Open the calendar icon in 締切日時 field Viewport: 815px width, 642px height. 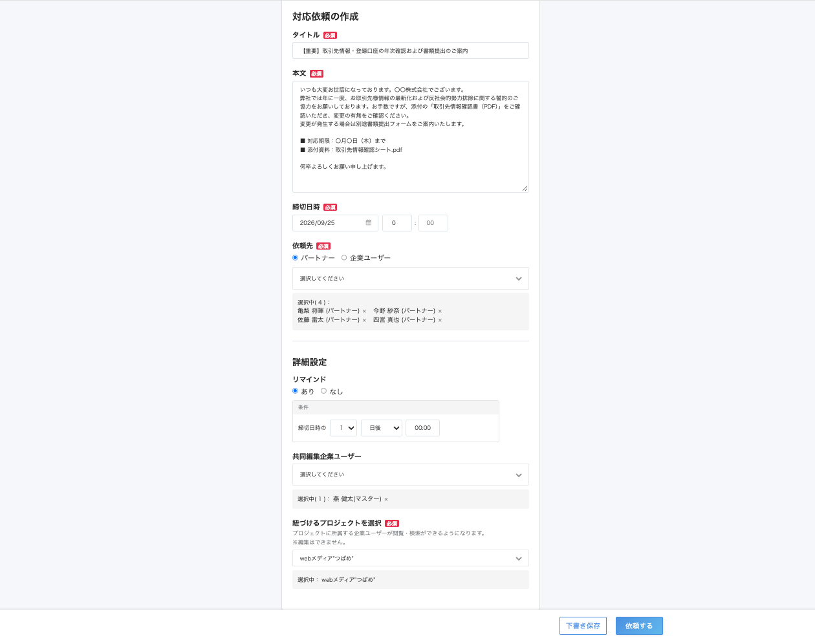click(x=369, y=222)
